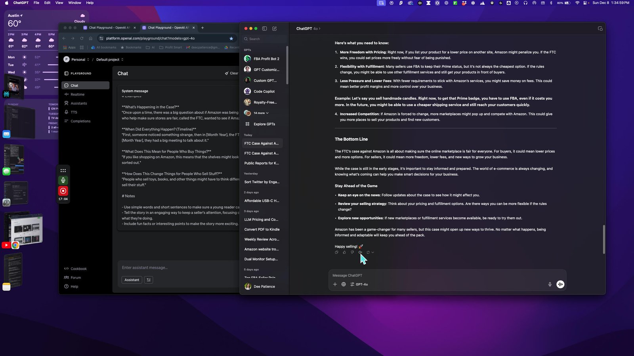Open the Window menu in the menu bar

[x=74, y=3]
